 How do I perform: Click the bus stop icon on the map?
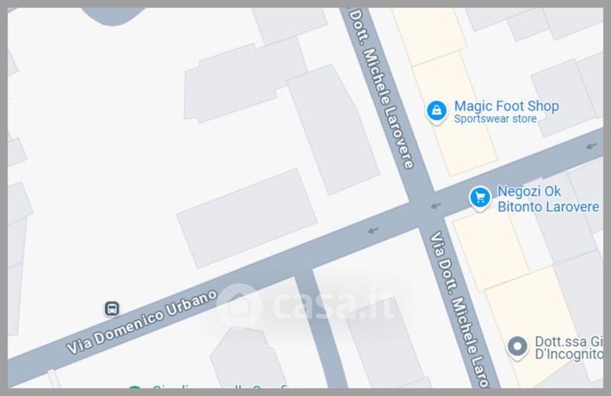(112, 309)
